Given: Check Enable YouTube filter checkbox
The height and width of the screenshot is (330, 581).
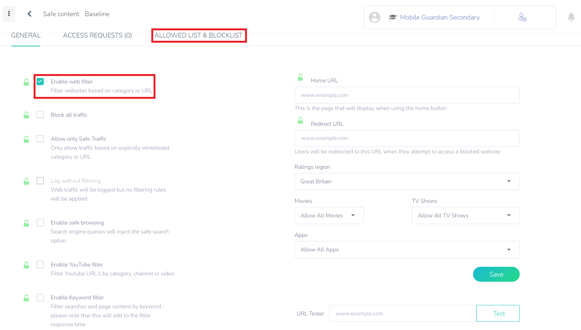Looking at the screenshot, I should (40, 265).
